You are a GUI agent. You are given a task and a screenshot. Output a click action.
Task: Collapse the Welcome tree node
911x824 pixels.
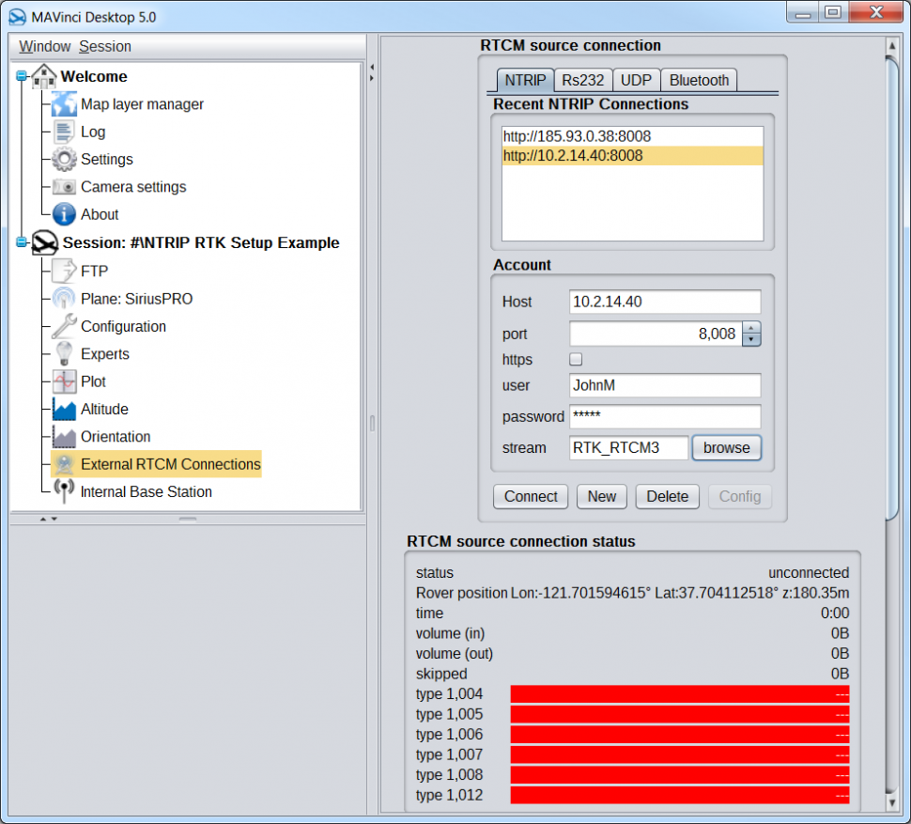(22, 76)
